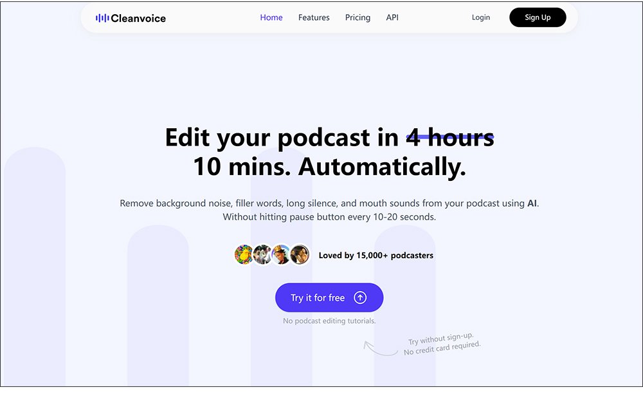The width and height of the screenshot is (643, 405).
Task: Click the 'No podcast editing tutorials' caption
Action: pos(329,320)
